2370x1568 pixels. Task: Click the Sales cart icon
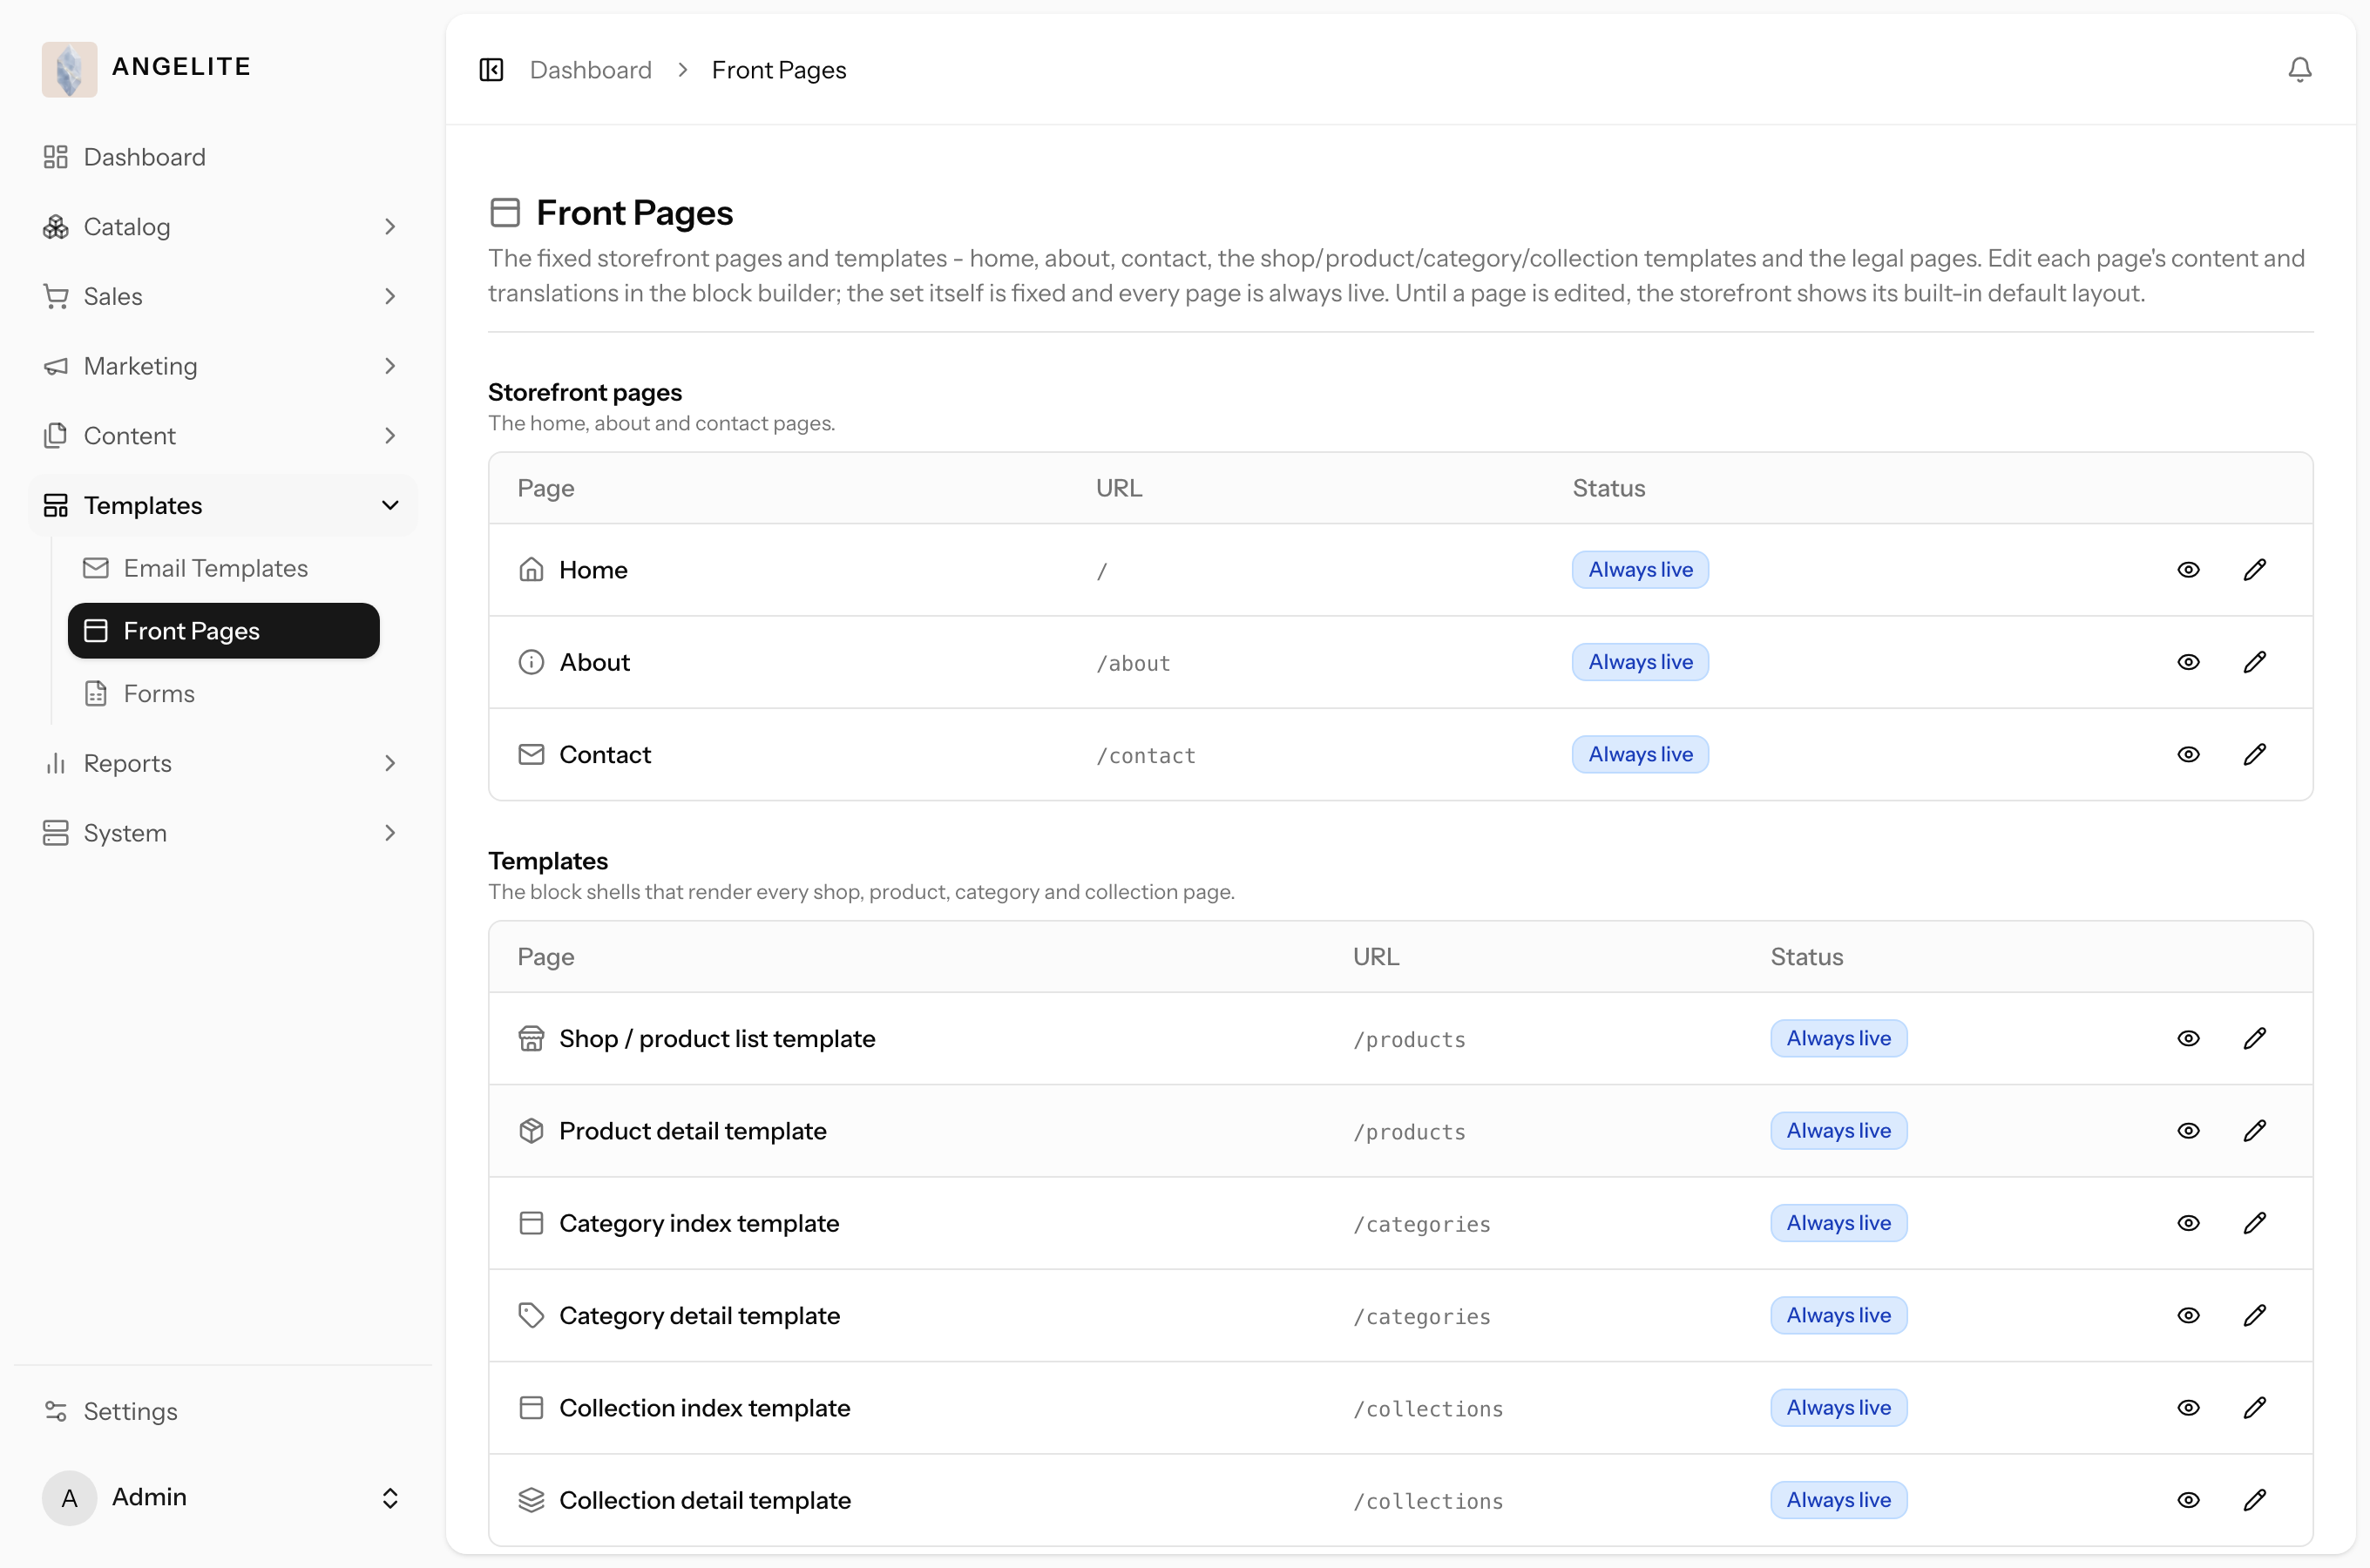(56, 296)
